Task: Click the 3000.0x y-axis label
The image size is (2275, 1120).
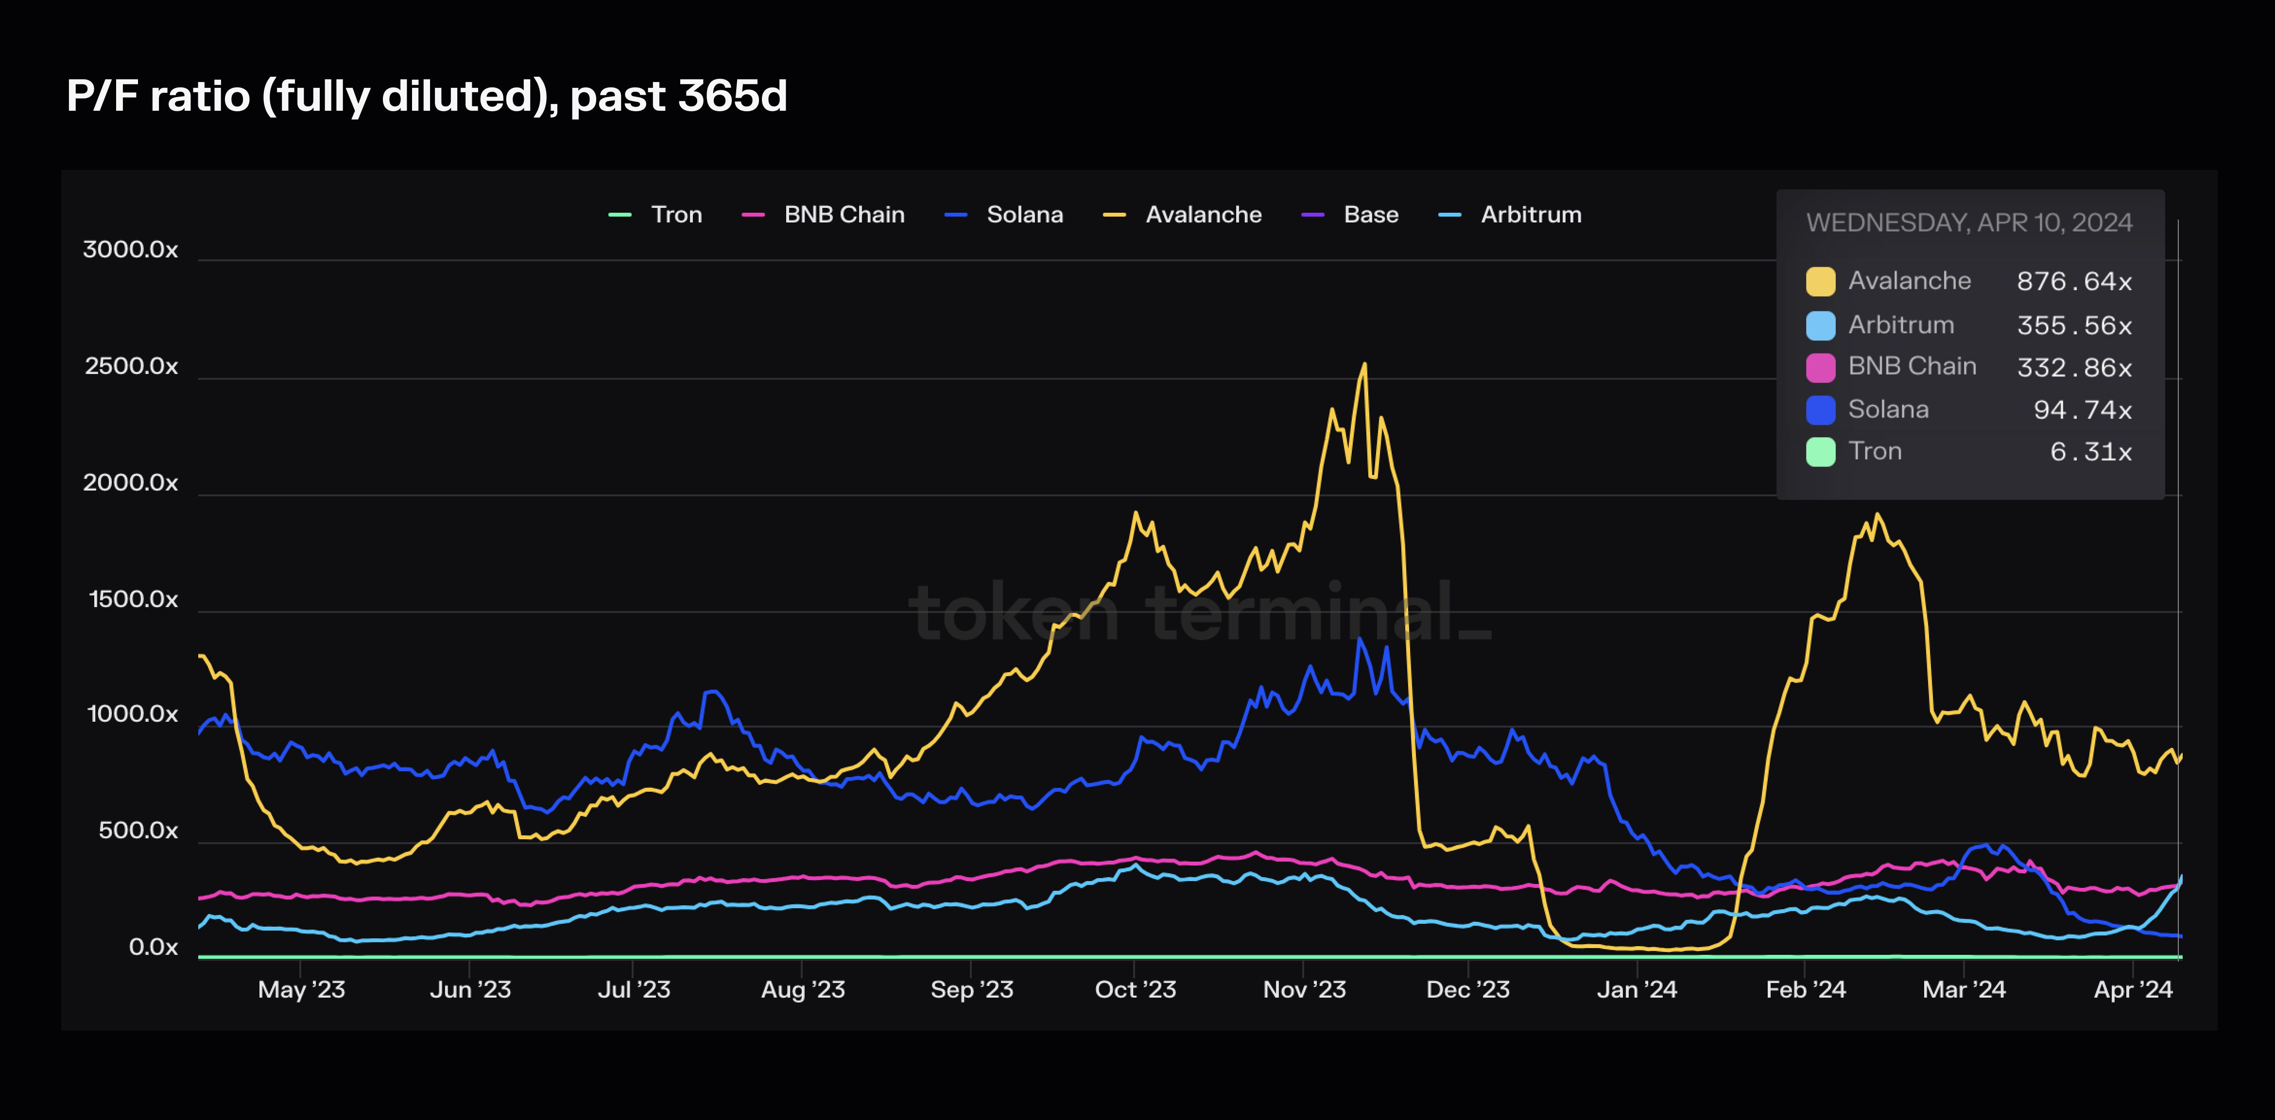Action: [x=130, y=250]
